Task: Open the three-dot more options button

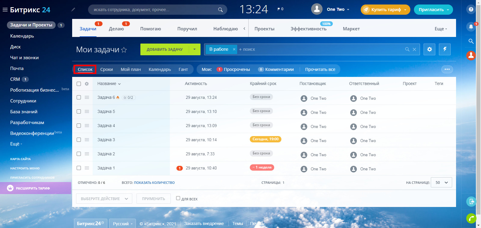Action: (447, 69)
